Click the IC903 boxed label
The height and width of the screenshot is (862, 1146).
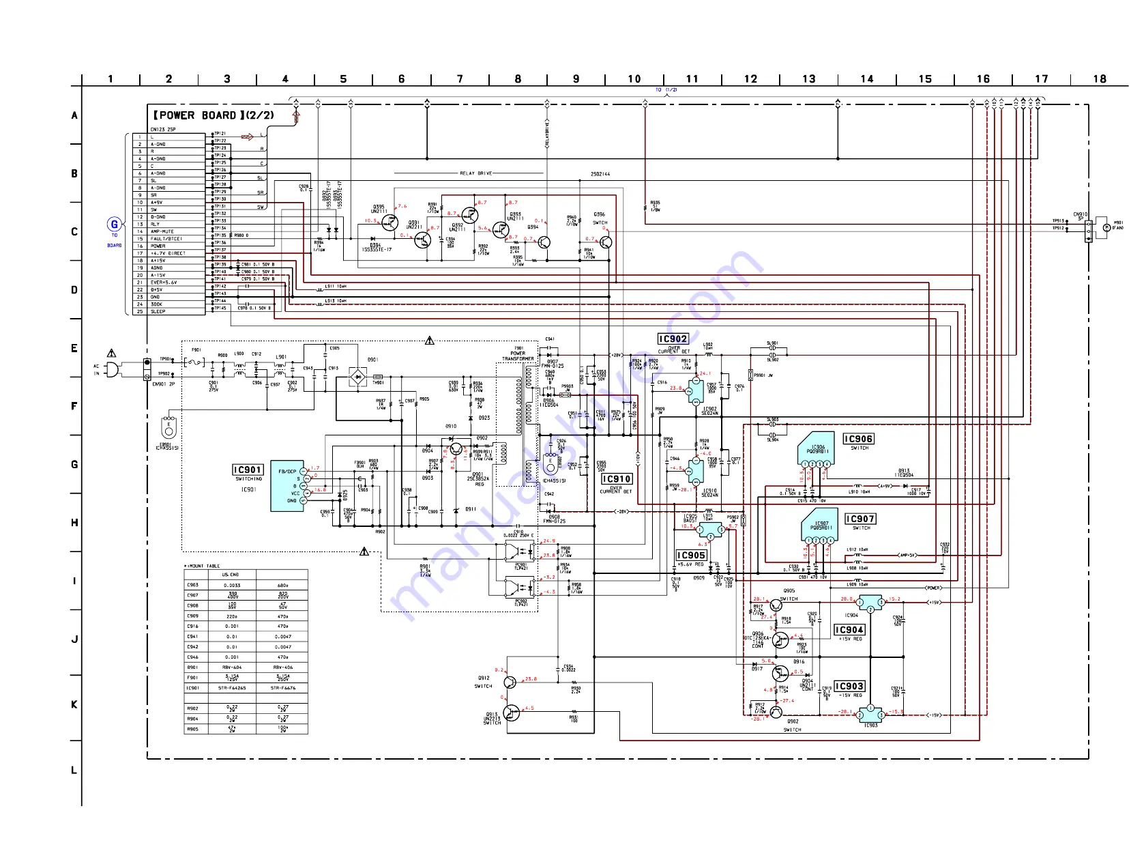pos(849,686)
